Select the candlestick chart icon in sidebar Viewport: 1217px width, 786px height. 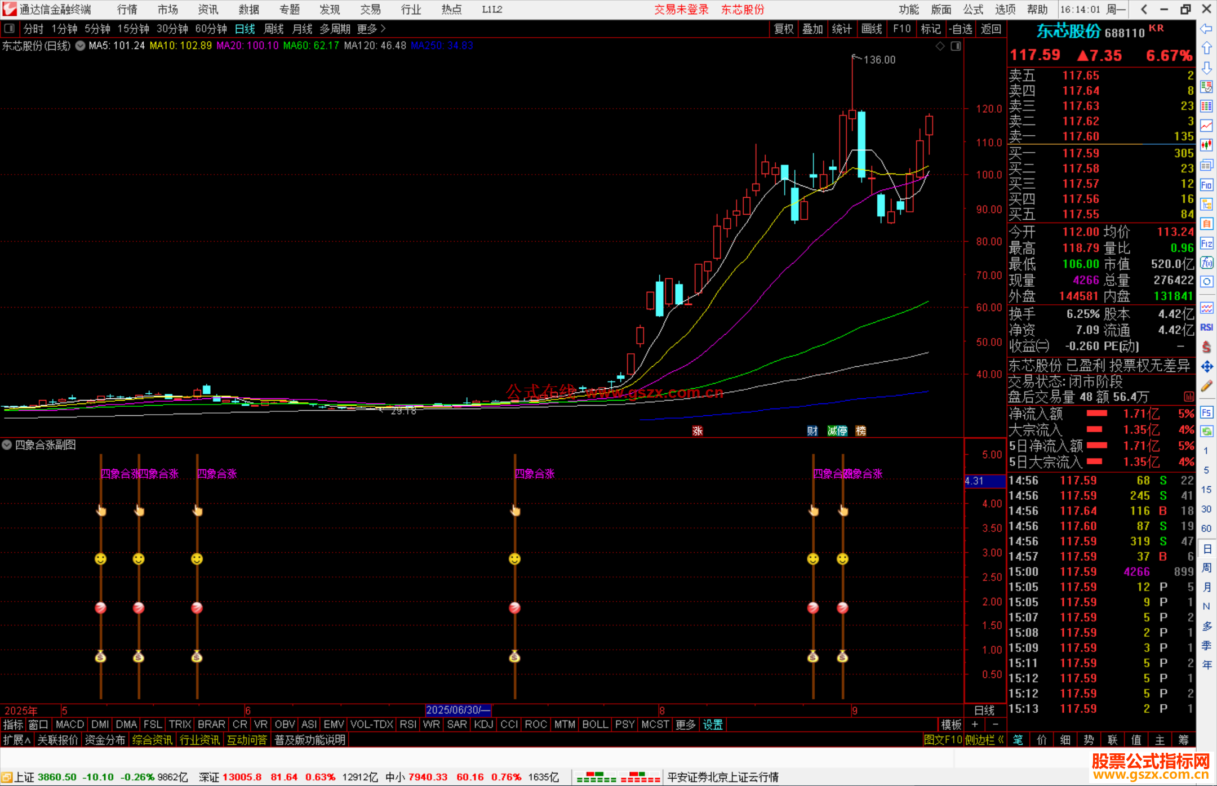pyautogui.click(x=1206, y=145)
